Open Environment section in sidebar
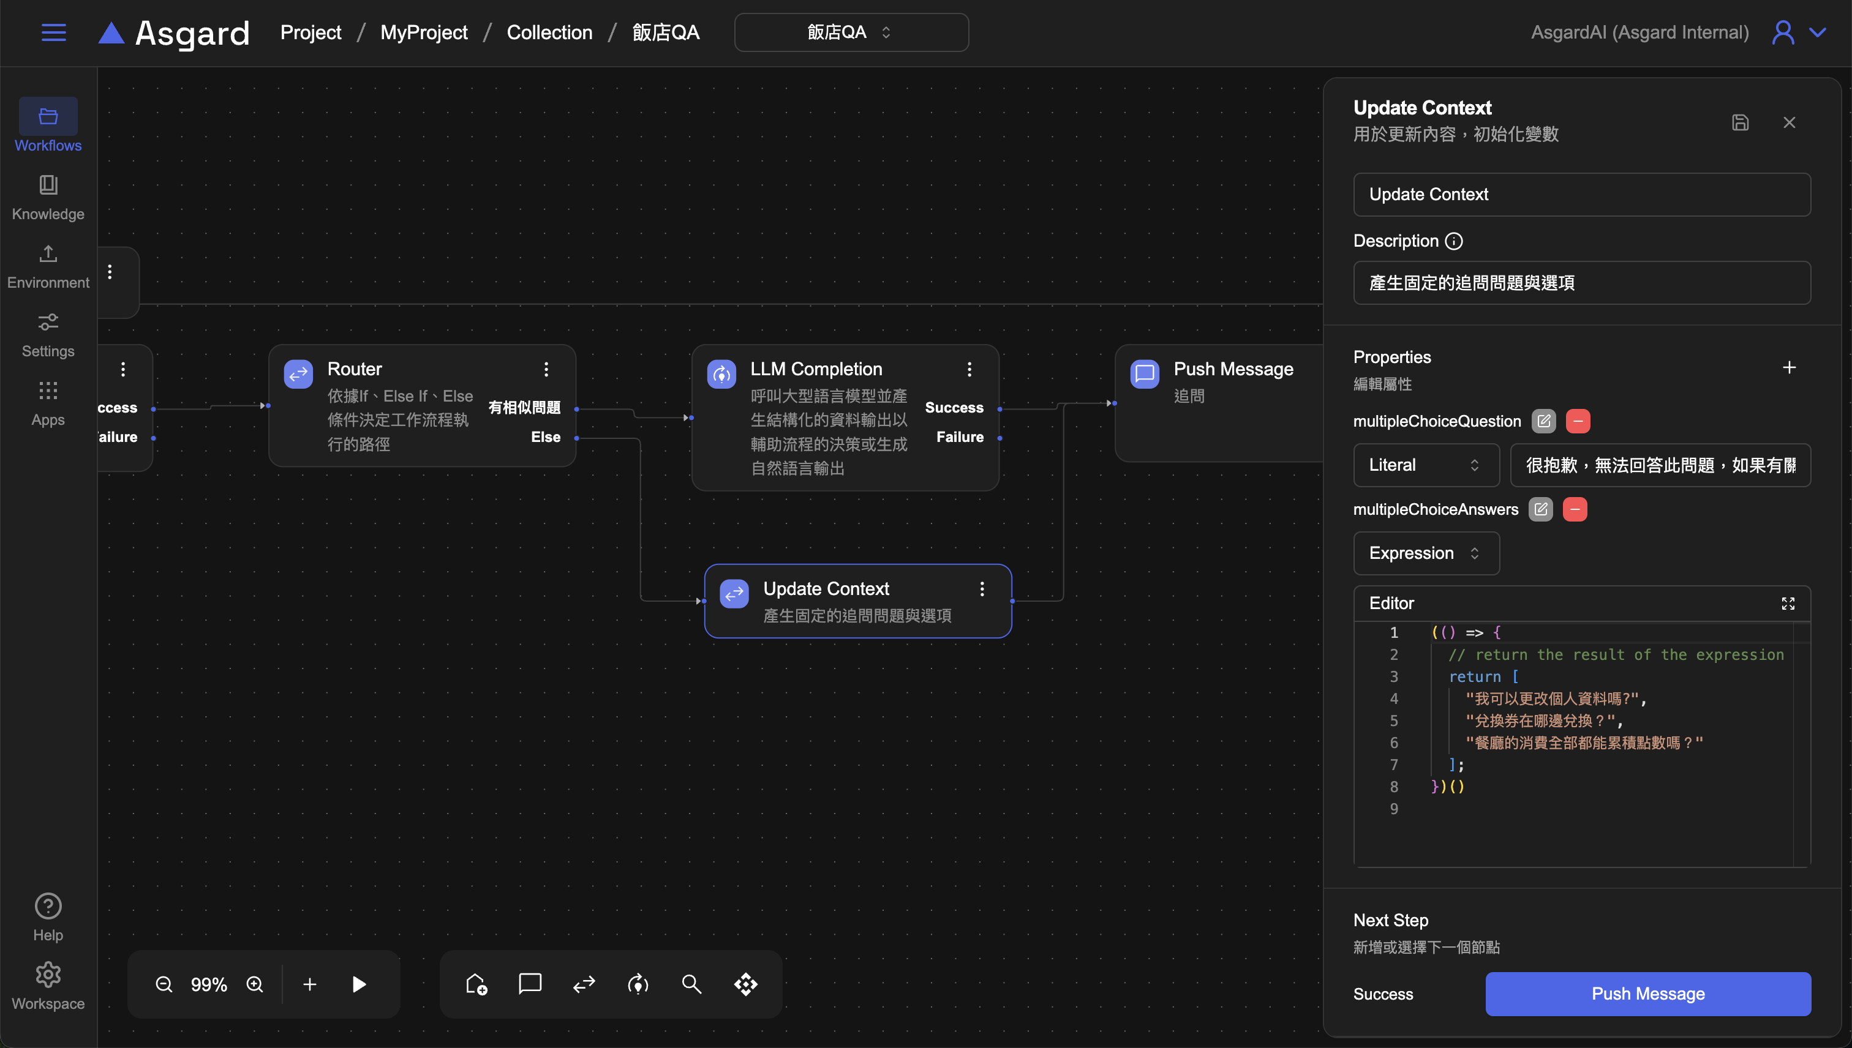 pos(48,266)
